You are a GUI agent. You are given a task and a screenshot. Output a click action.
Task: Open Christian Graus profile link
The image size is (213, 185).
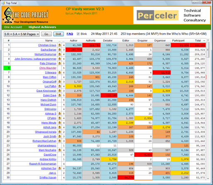point(47,45)
